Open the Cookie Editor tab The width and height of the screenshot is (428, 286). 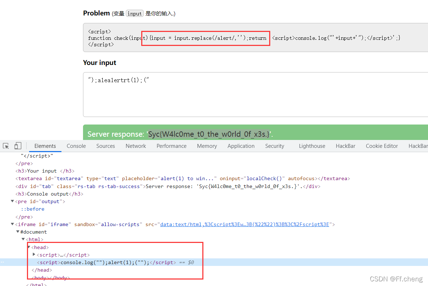coord(382,146)
